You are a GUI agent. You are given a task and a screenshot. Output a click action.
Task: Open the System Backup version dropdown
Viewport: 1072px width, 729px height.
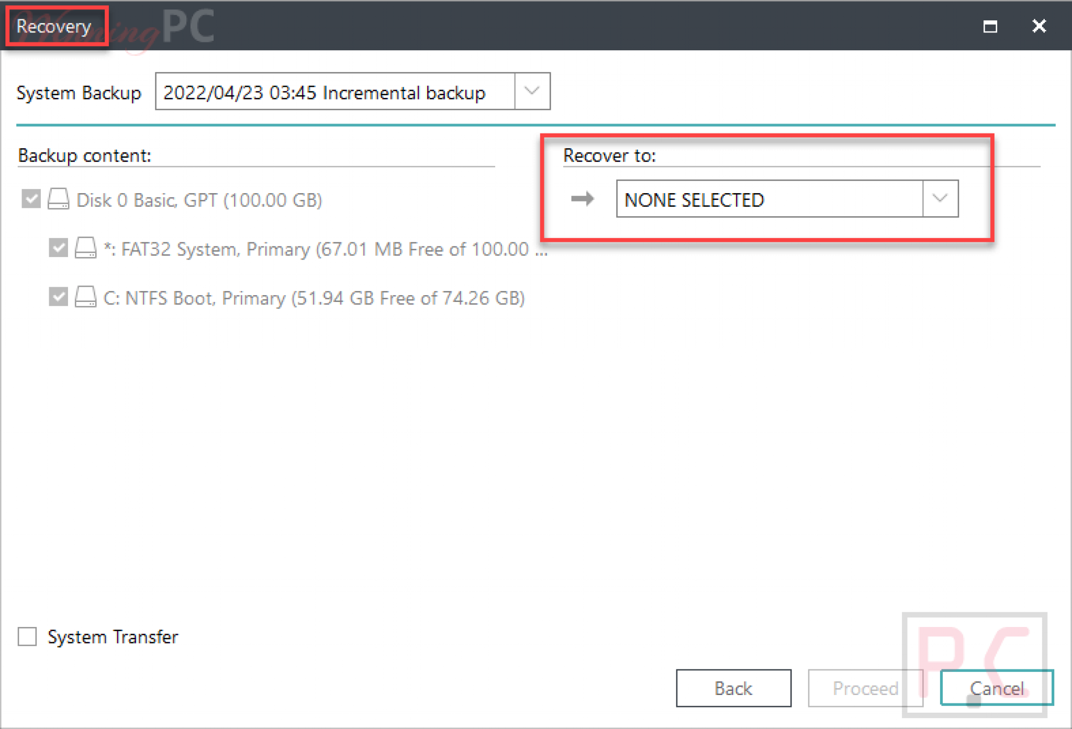pos(532,92)
